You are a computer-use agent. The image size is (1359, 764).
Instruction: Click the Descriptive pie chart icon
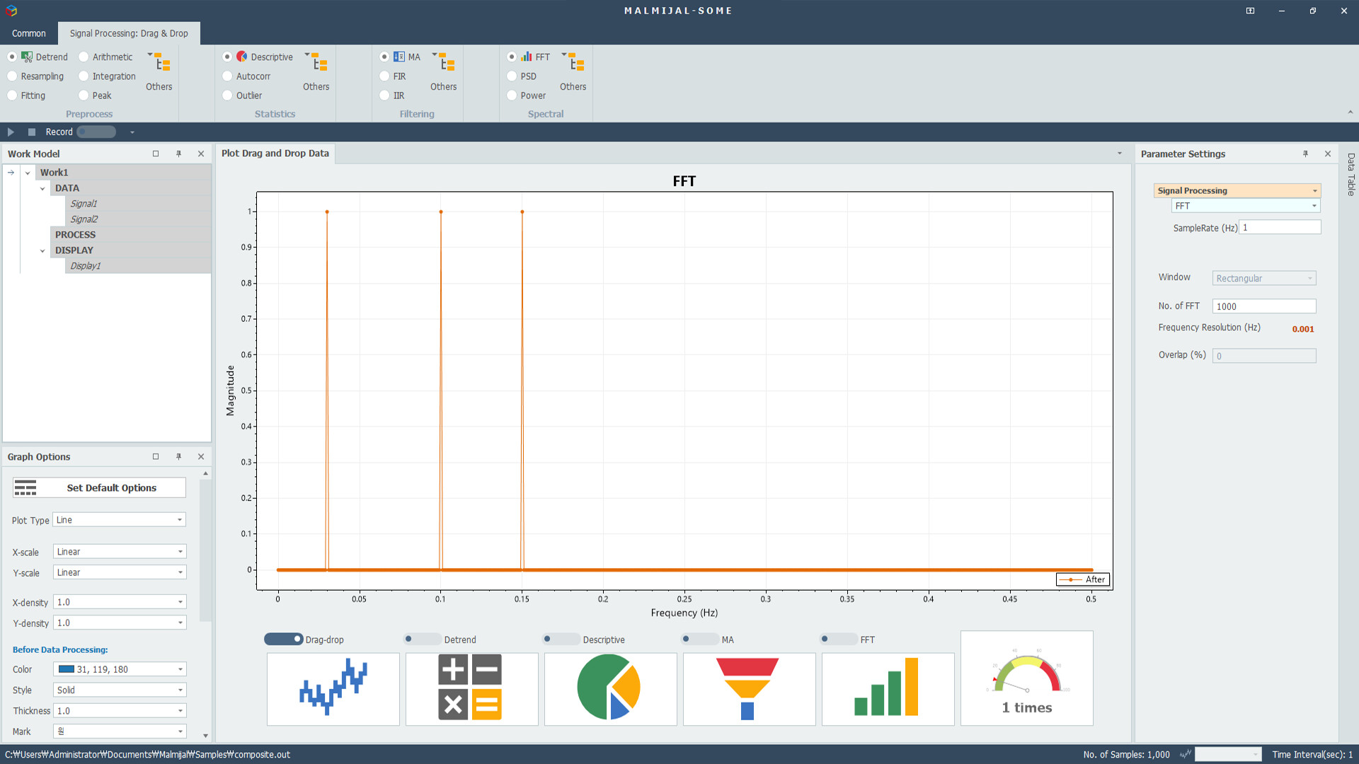pyautogui.click(x=609, y=688)
